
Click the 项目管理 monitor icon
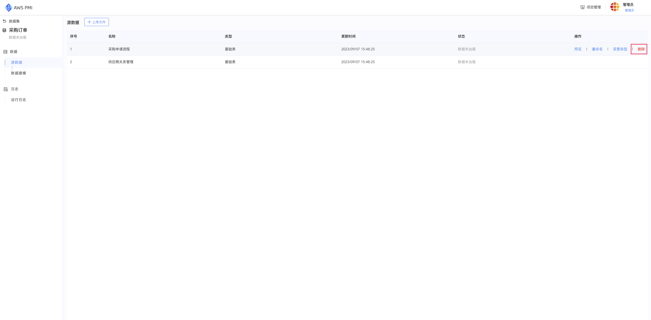[x=583, y=7]
